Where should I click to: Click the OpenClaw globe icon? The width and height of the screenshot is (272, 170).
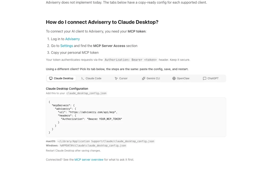click(x=174, y=78)
